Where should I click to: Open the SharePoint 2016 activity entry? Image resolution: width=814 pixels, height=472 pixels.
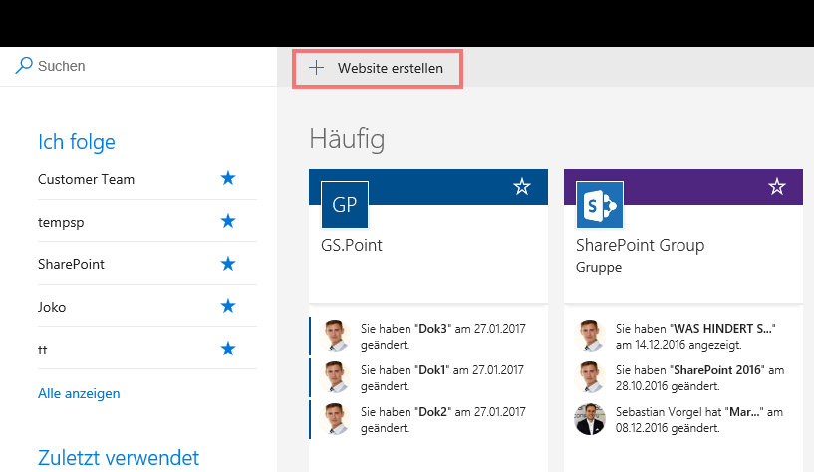[699, 378]
